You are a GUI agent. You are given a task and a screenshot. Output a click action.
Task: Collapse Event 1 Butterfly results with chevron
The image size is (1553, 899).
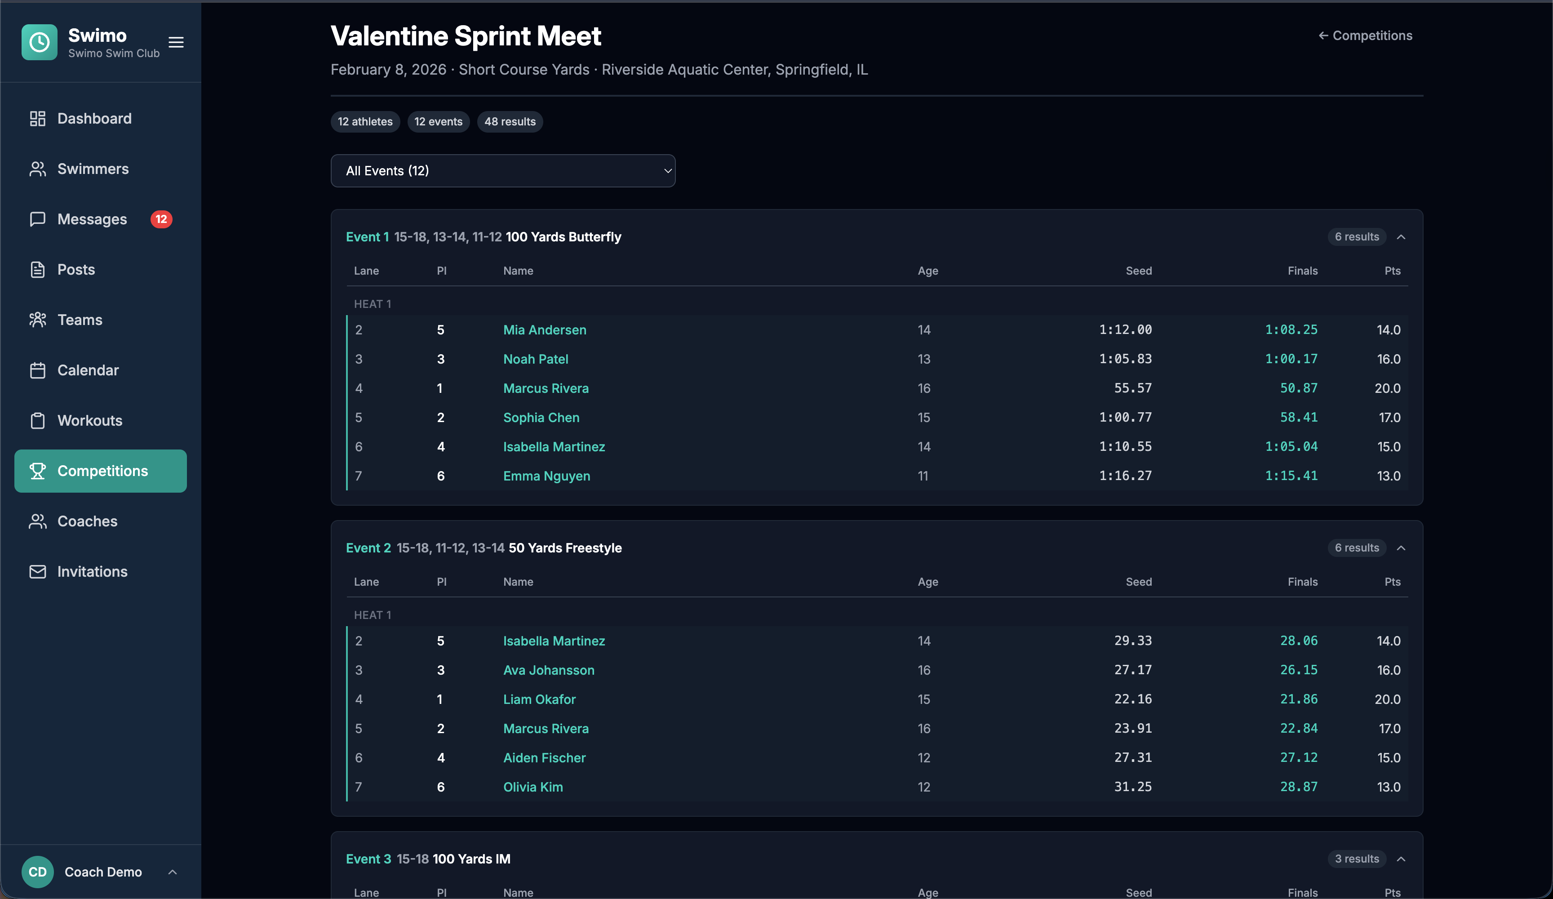pos(1402,237)
